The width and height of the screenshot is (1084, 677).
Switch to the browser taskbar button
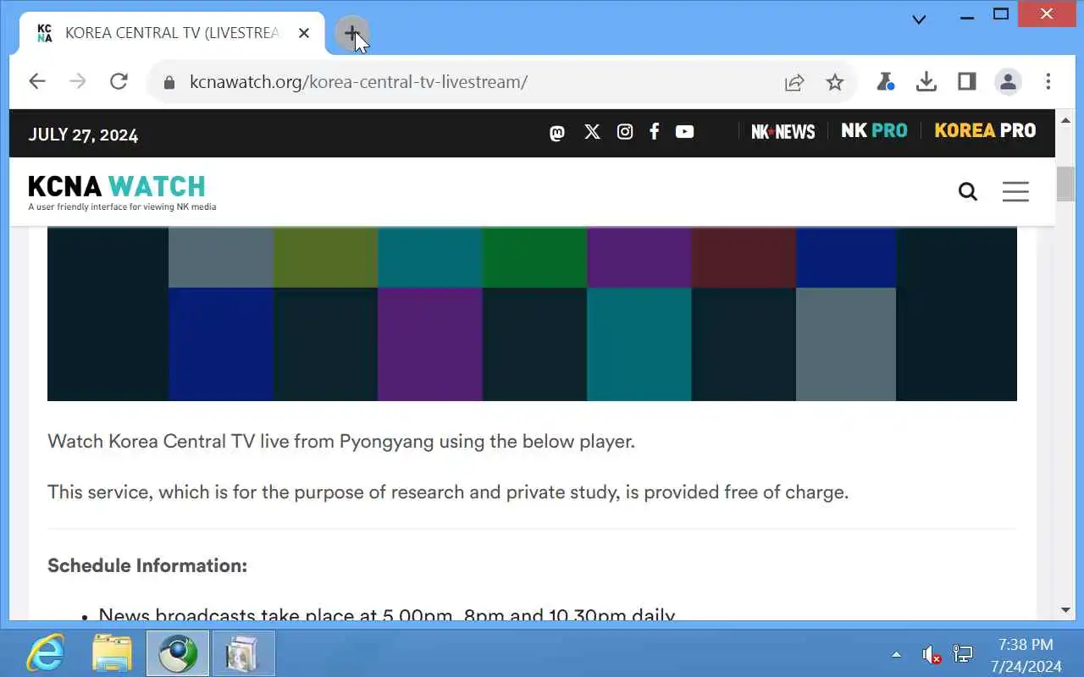pos(178,653)
